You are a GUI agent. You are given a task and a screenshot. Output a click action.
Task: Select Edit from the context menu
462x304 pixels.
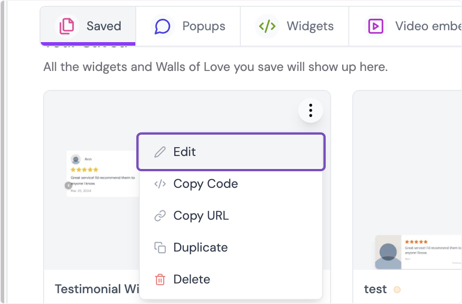pyautogui.click(x=185, y=152)
